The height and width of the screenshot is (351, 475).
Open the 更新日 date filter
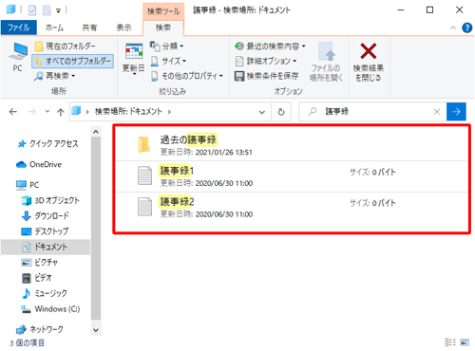point(133,58)
